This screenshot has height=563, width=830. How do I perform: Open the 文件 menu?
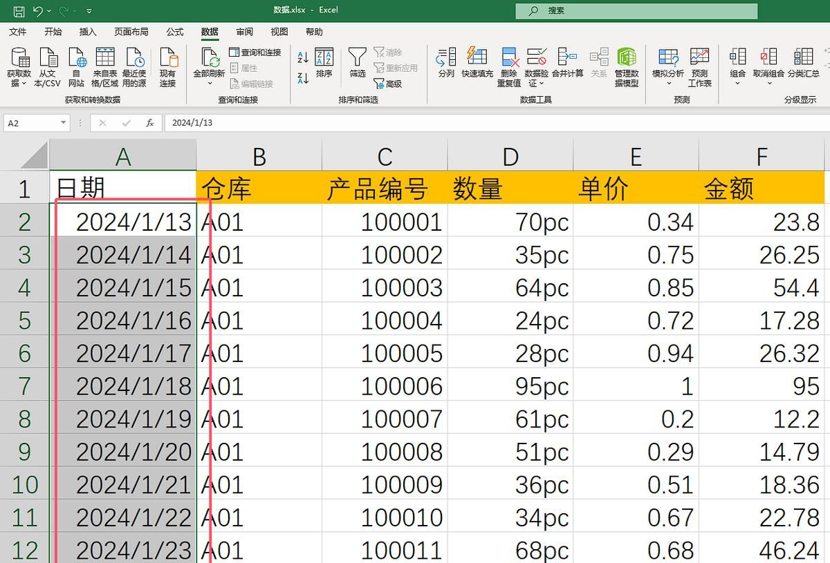pos(18,32)
